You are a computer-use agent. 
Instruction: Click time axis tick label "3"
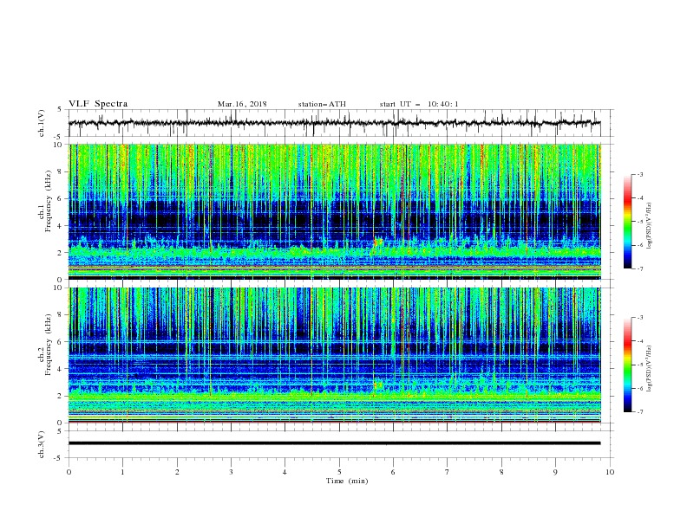[231, 472]
